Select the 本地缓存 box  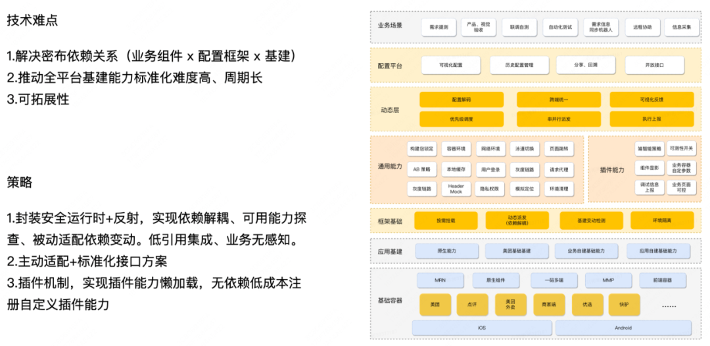click(x=456, y=169)
